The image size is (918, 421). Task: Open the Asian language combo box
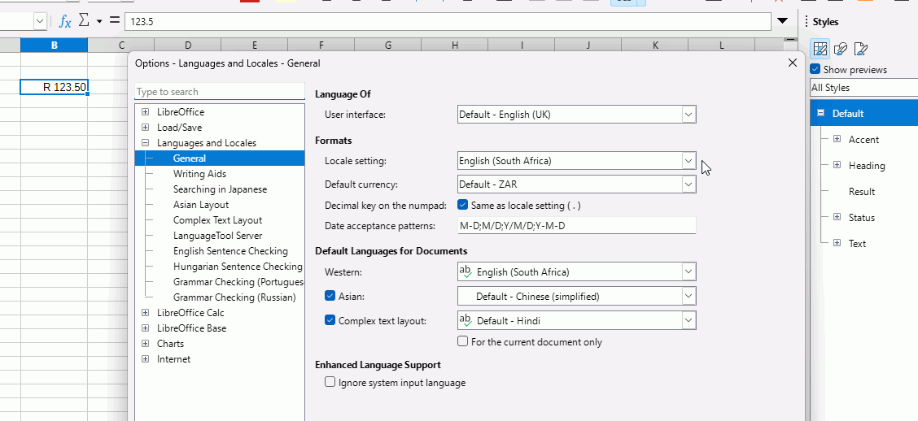pos(577,297)
